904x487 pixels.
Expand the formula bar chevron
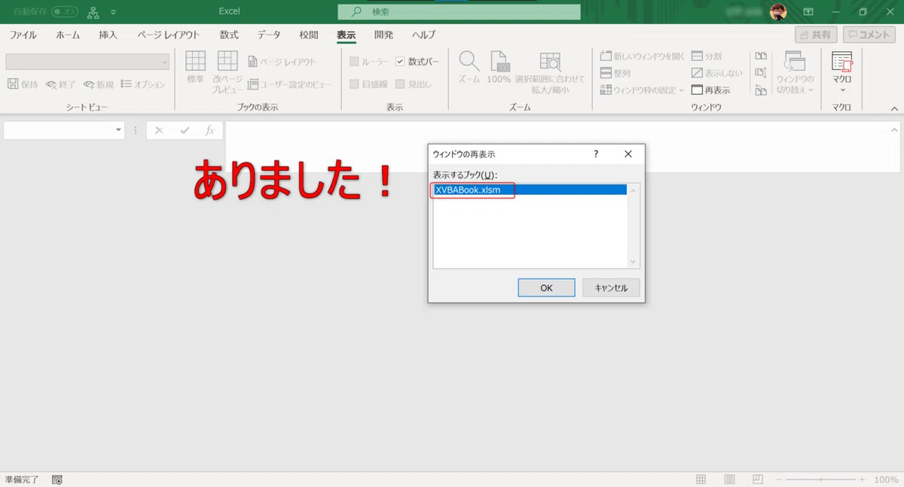pos(893,130)
